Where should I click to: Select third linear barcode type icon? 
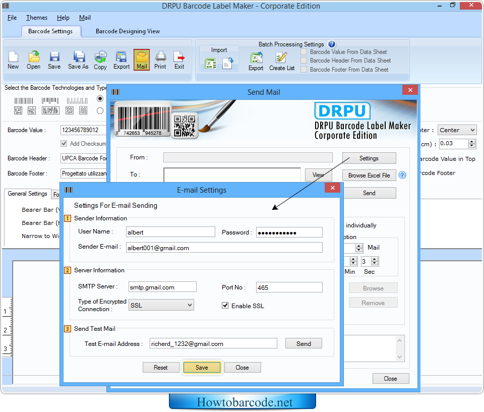coord(77,101)
